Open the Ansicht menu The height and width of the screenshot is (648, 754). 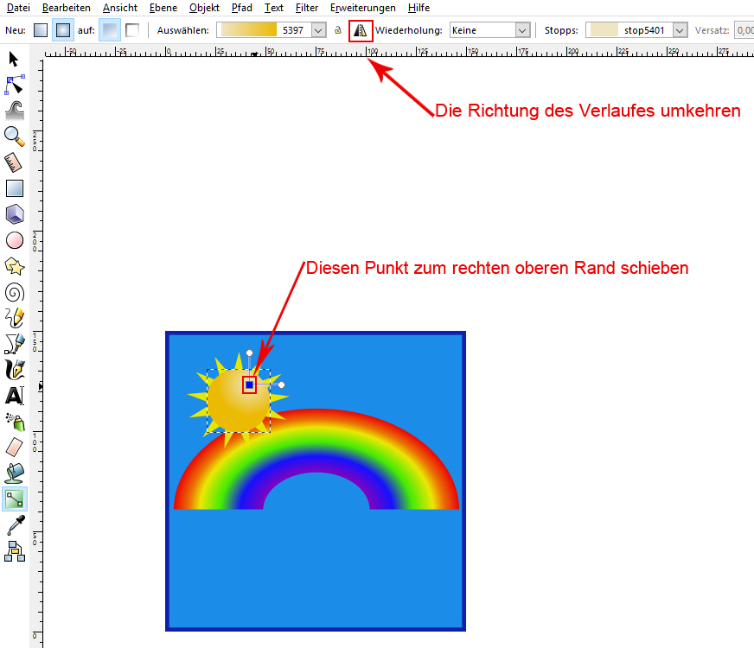coord(119,8)
